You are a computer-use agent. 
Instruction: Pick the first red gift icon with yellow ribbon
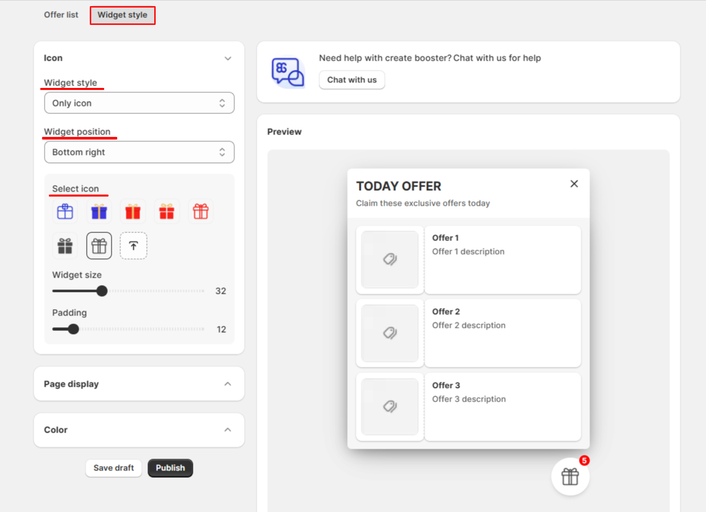click(133, 211)
